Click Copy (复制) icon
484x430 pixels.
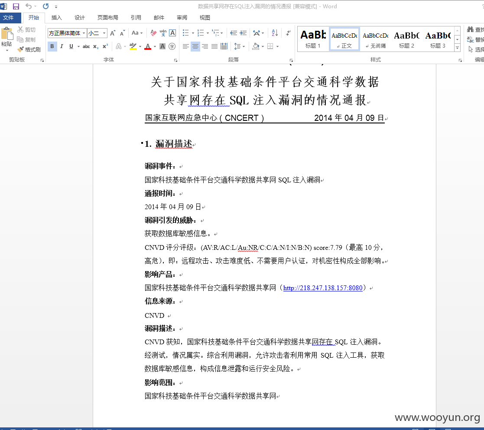click(x=20, y=39)
